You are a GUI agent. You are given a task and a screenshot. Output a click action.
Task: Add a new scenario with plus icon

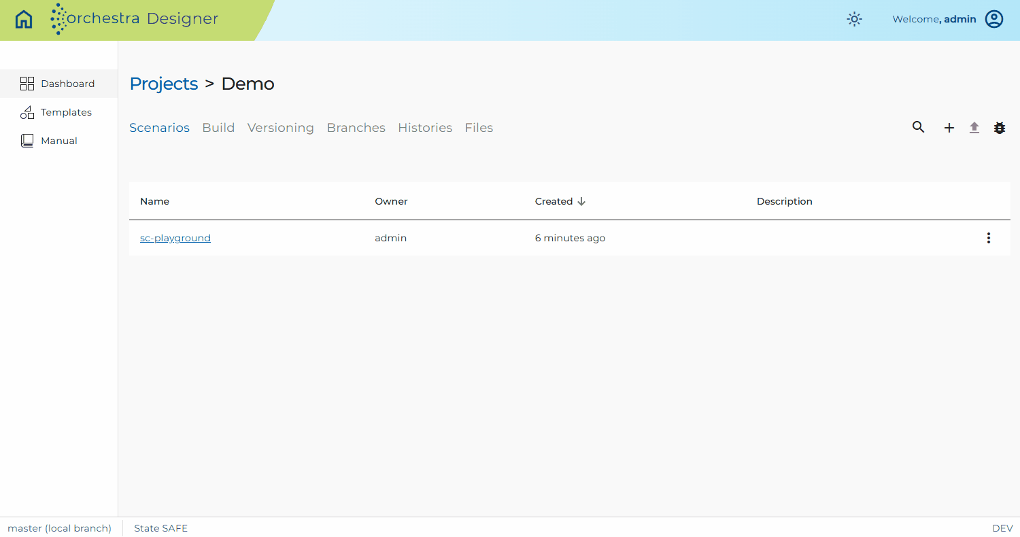949,128
